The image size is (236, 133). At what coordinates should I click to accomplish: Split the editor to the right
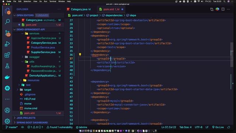(223, 9)
